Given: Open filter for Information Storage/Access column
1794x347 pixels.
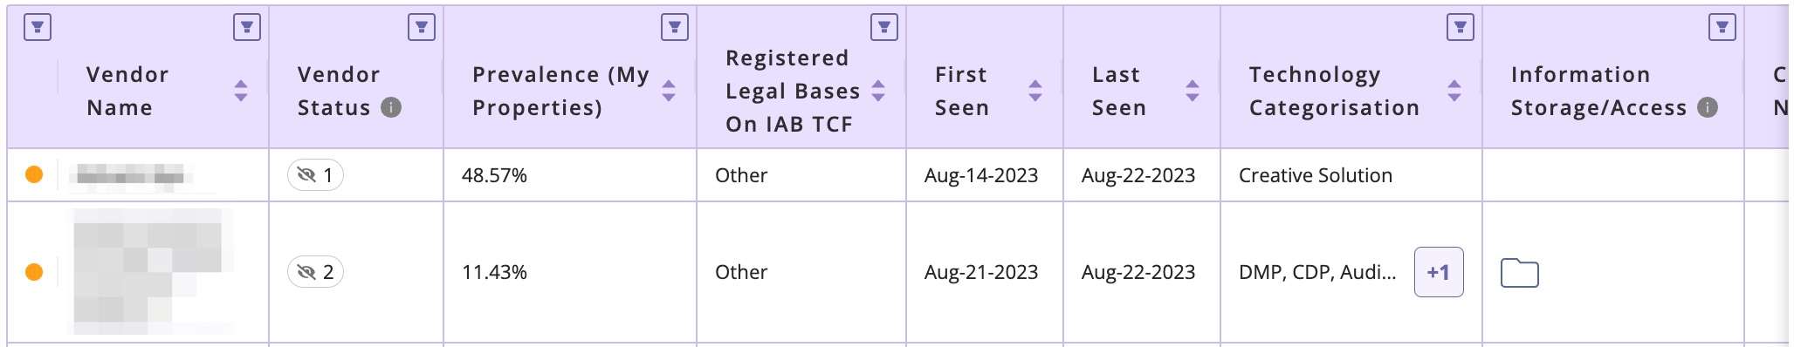Looking at the screenshot, I should tap(1722, 28).
